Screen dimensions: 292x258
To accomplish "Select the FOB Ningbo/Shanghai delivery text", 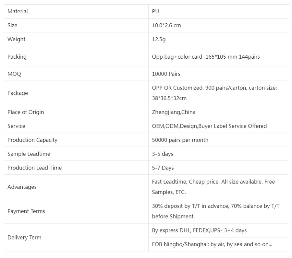I will pos(212,244).
